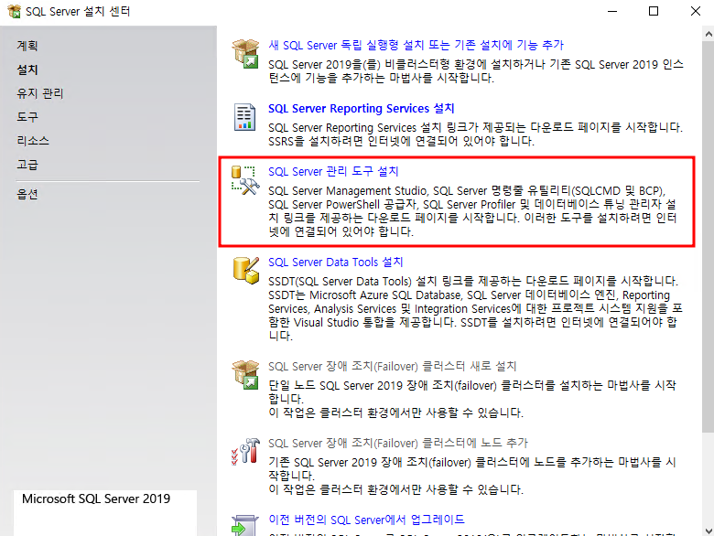The height and width of the screenshot is (536, 714).
Task: Open 새 SQL Server 독립 실행형 설치 link
Action: click(416, 45)
